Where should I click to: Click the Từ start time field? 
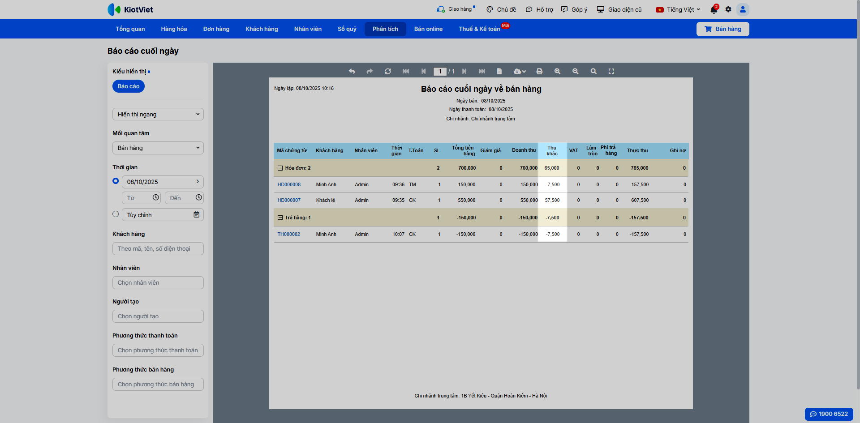(141, 198)
